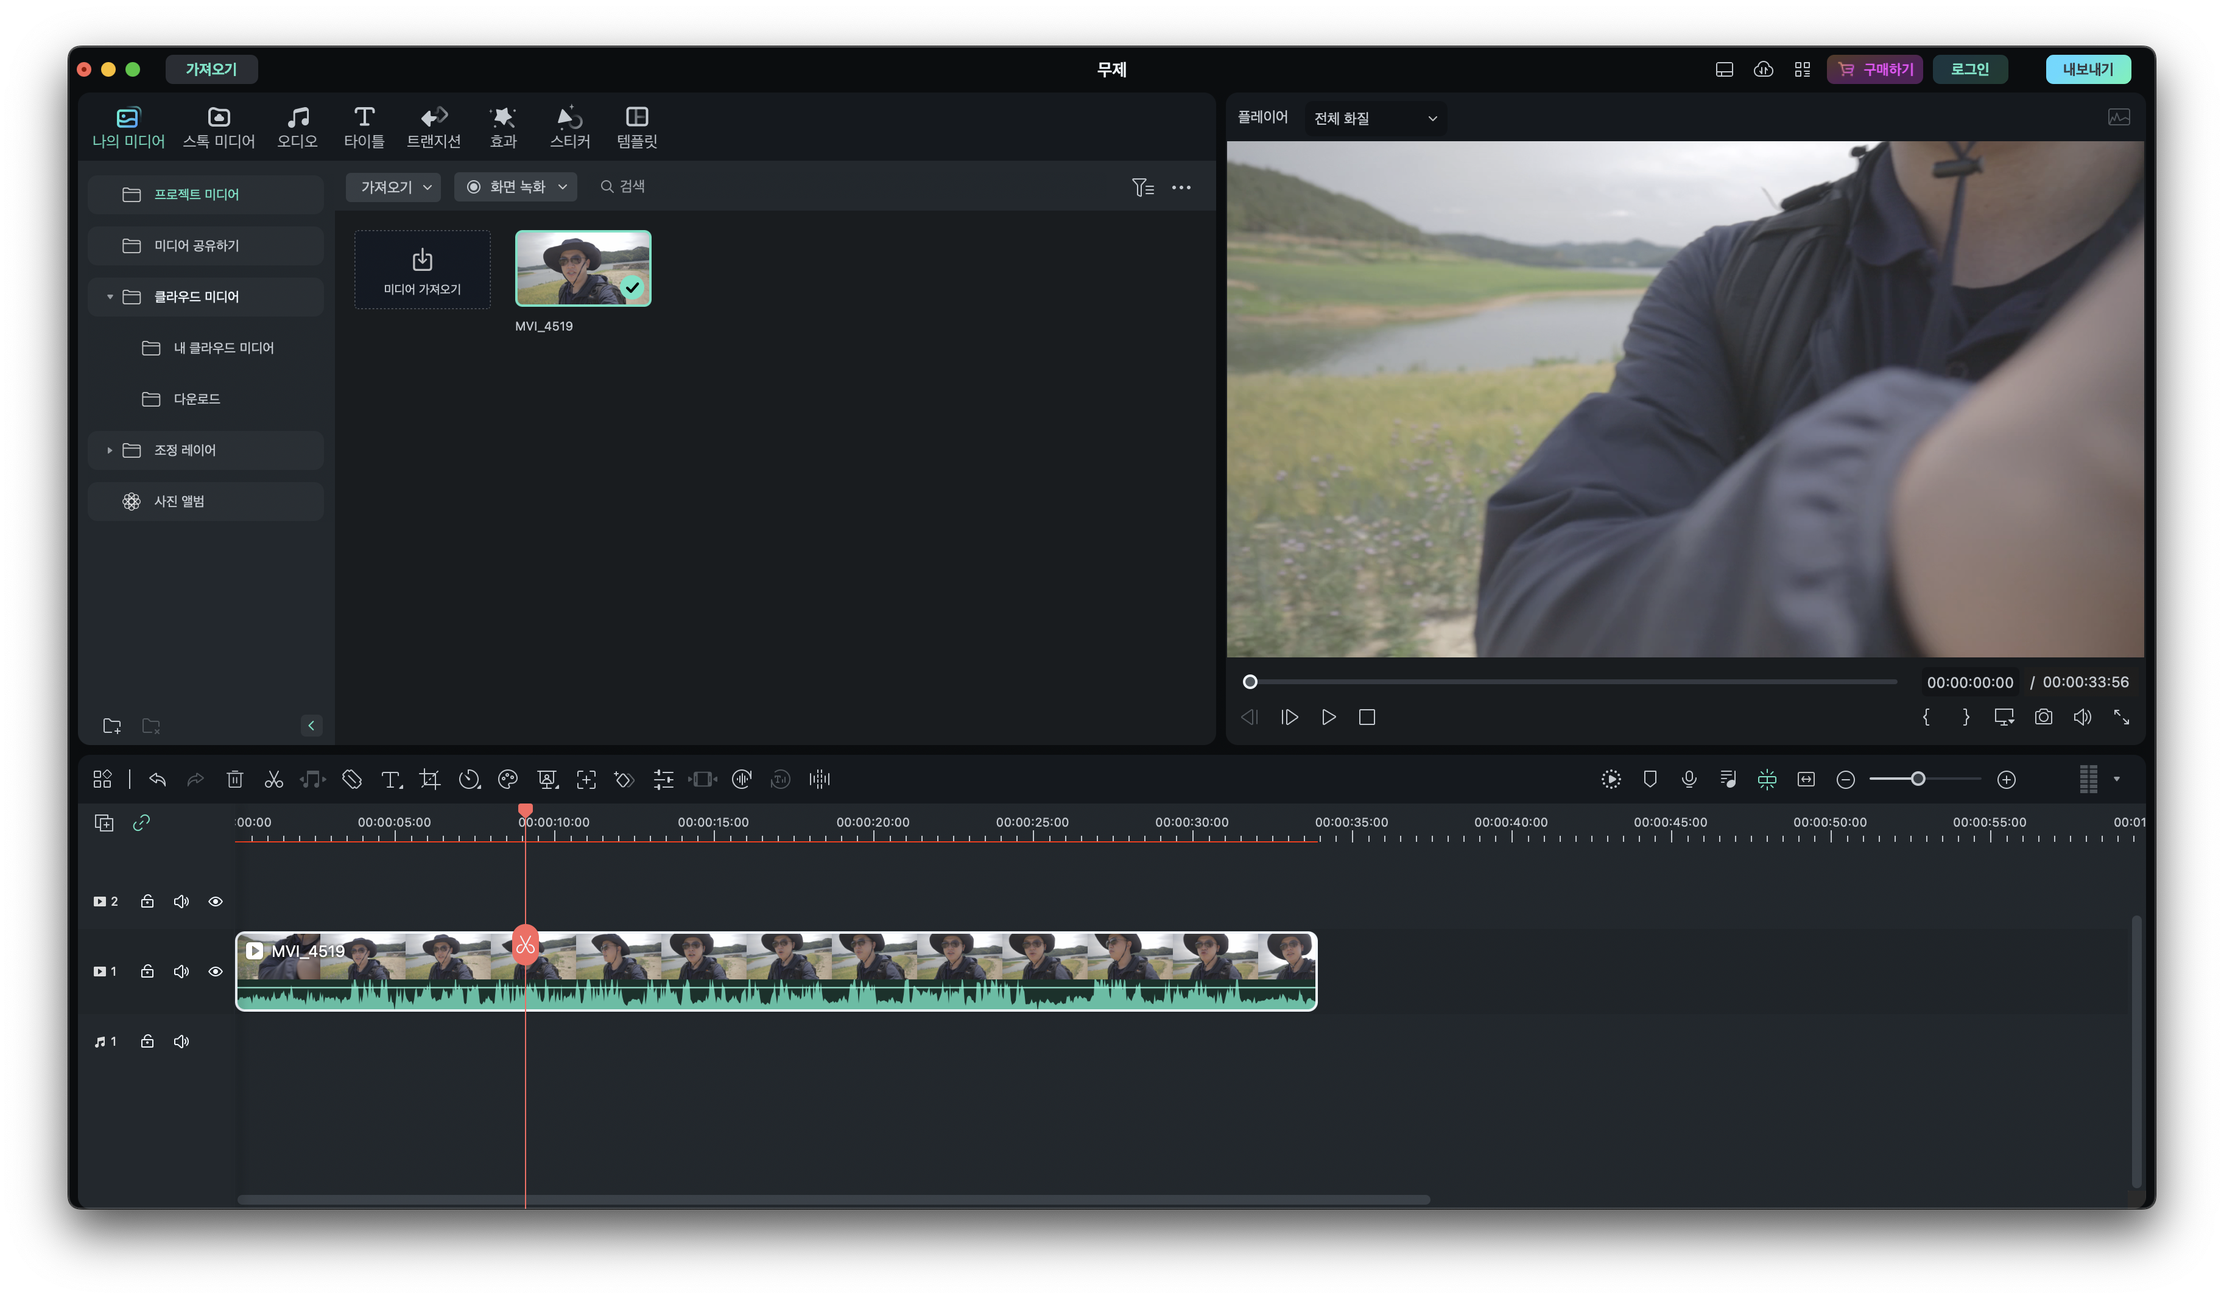This screenshot has height=1299, width=2224.
Task: Click the color palette icon
Action: [x=507, y=780]
